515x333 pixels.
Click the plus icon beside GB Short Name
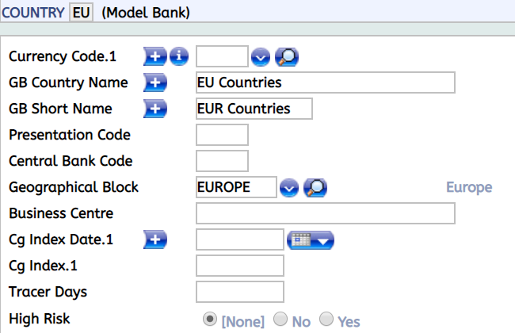coord(155,109)
